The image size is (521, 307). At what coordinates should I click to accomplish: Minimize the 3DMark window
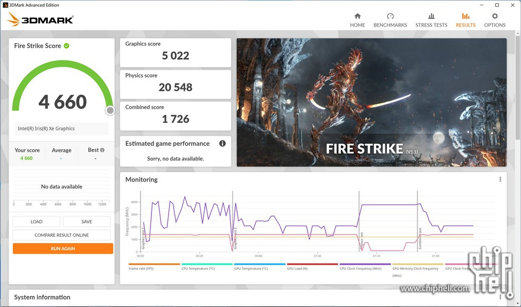tap(482, 5)
